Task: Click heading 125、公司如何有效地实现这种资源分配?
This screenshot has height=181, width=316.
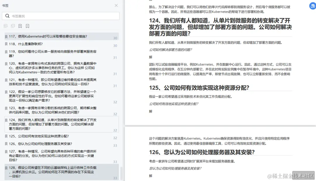Action: click(199, 88)
